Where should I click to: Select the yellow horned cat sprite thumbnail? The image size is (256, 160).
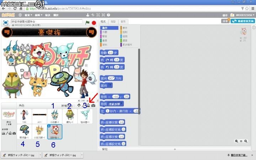(39, 132)
